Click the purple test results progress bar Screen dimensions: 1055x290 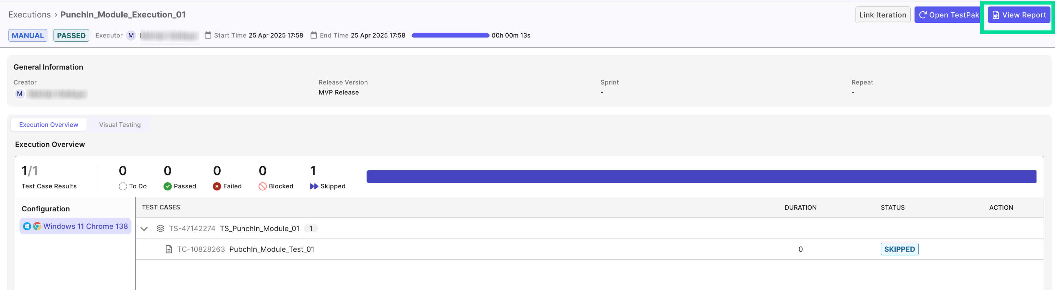coord(701,176)
